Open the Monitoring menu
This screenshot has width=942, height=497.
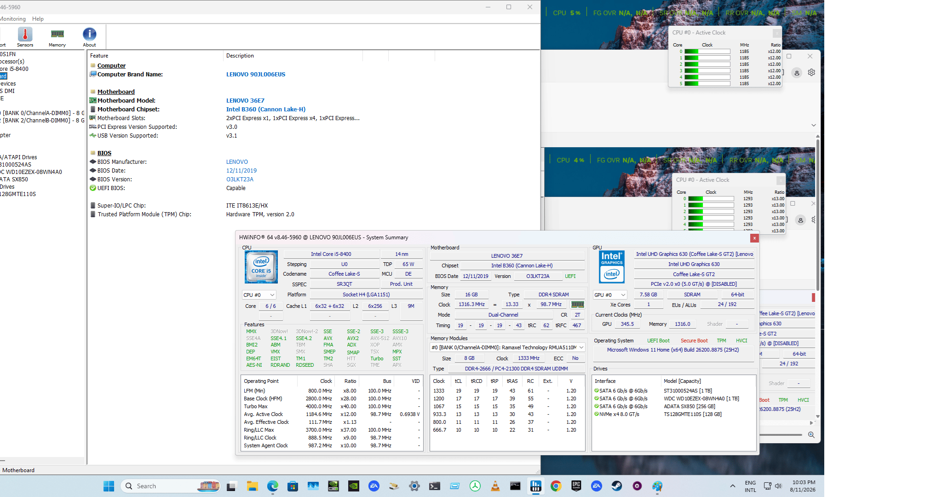tap(13, 19)
